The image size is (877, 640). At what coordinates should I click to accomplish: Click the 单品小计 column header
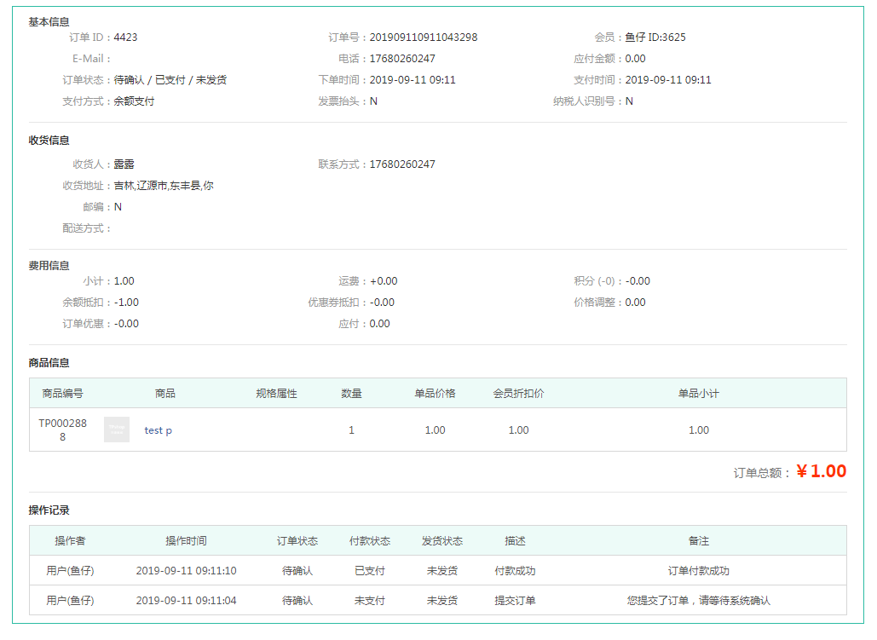698,393
